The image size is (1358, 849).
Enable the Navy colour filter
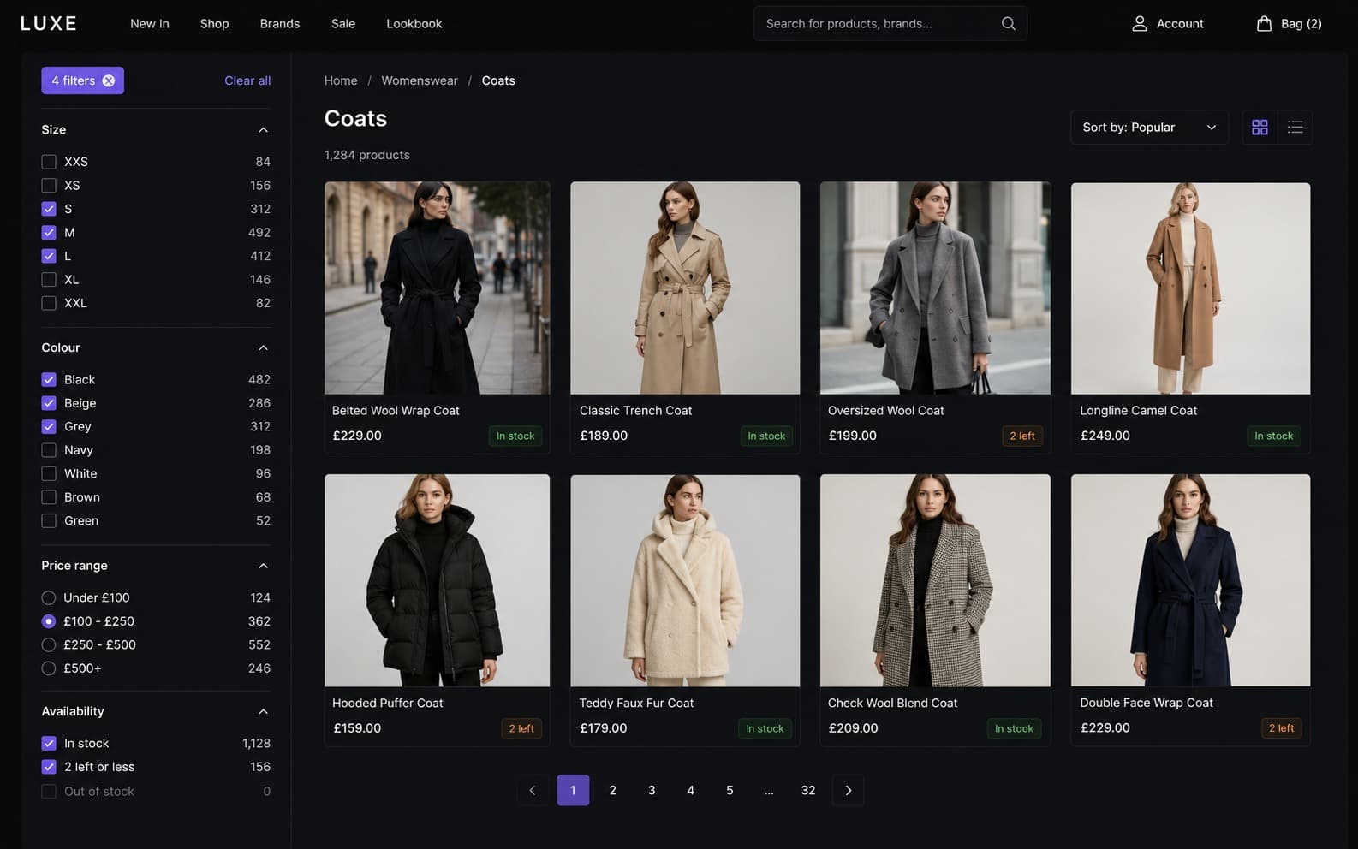tap(49, 450)
